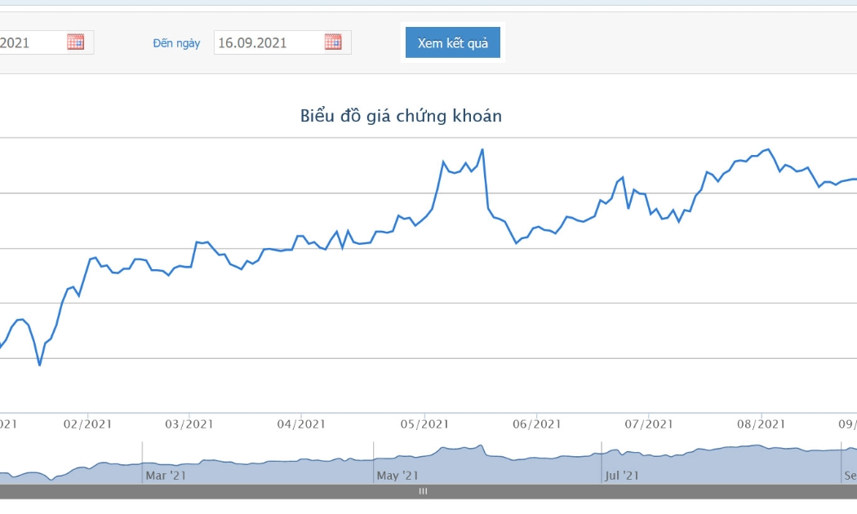Click the price peak in early August 2021

coord(769,149)
